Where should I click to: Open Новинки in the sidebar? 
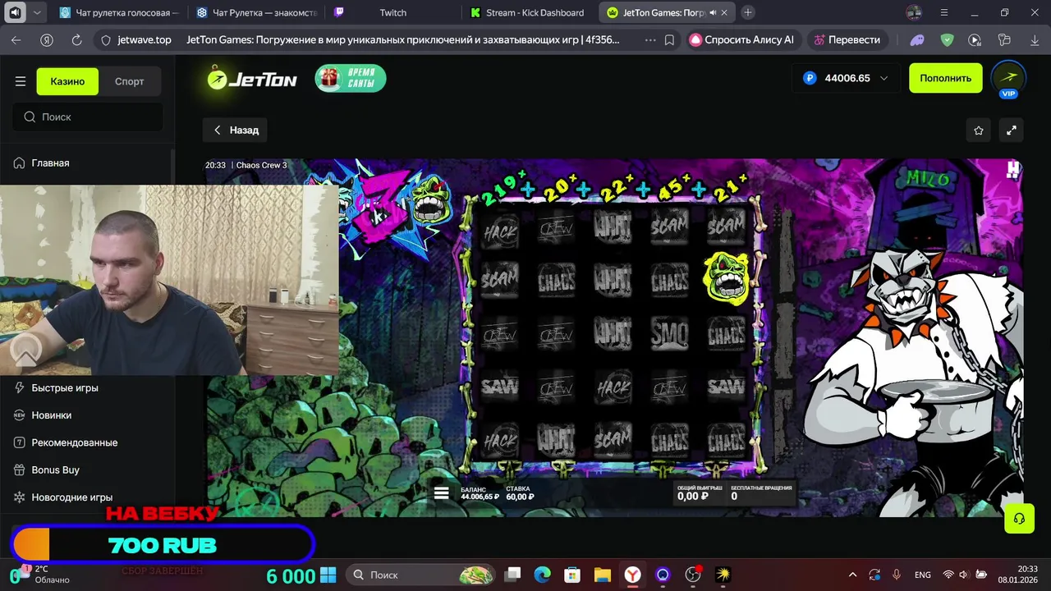[x=52, y=415]
